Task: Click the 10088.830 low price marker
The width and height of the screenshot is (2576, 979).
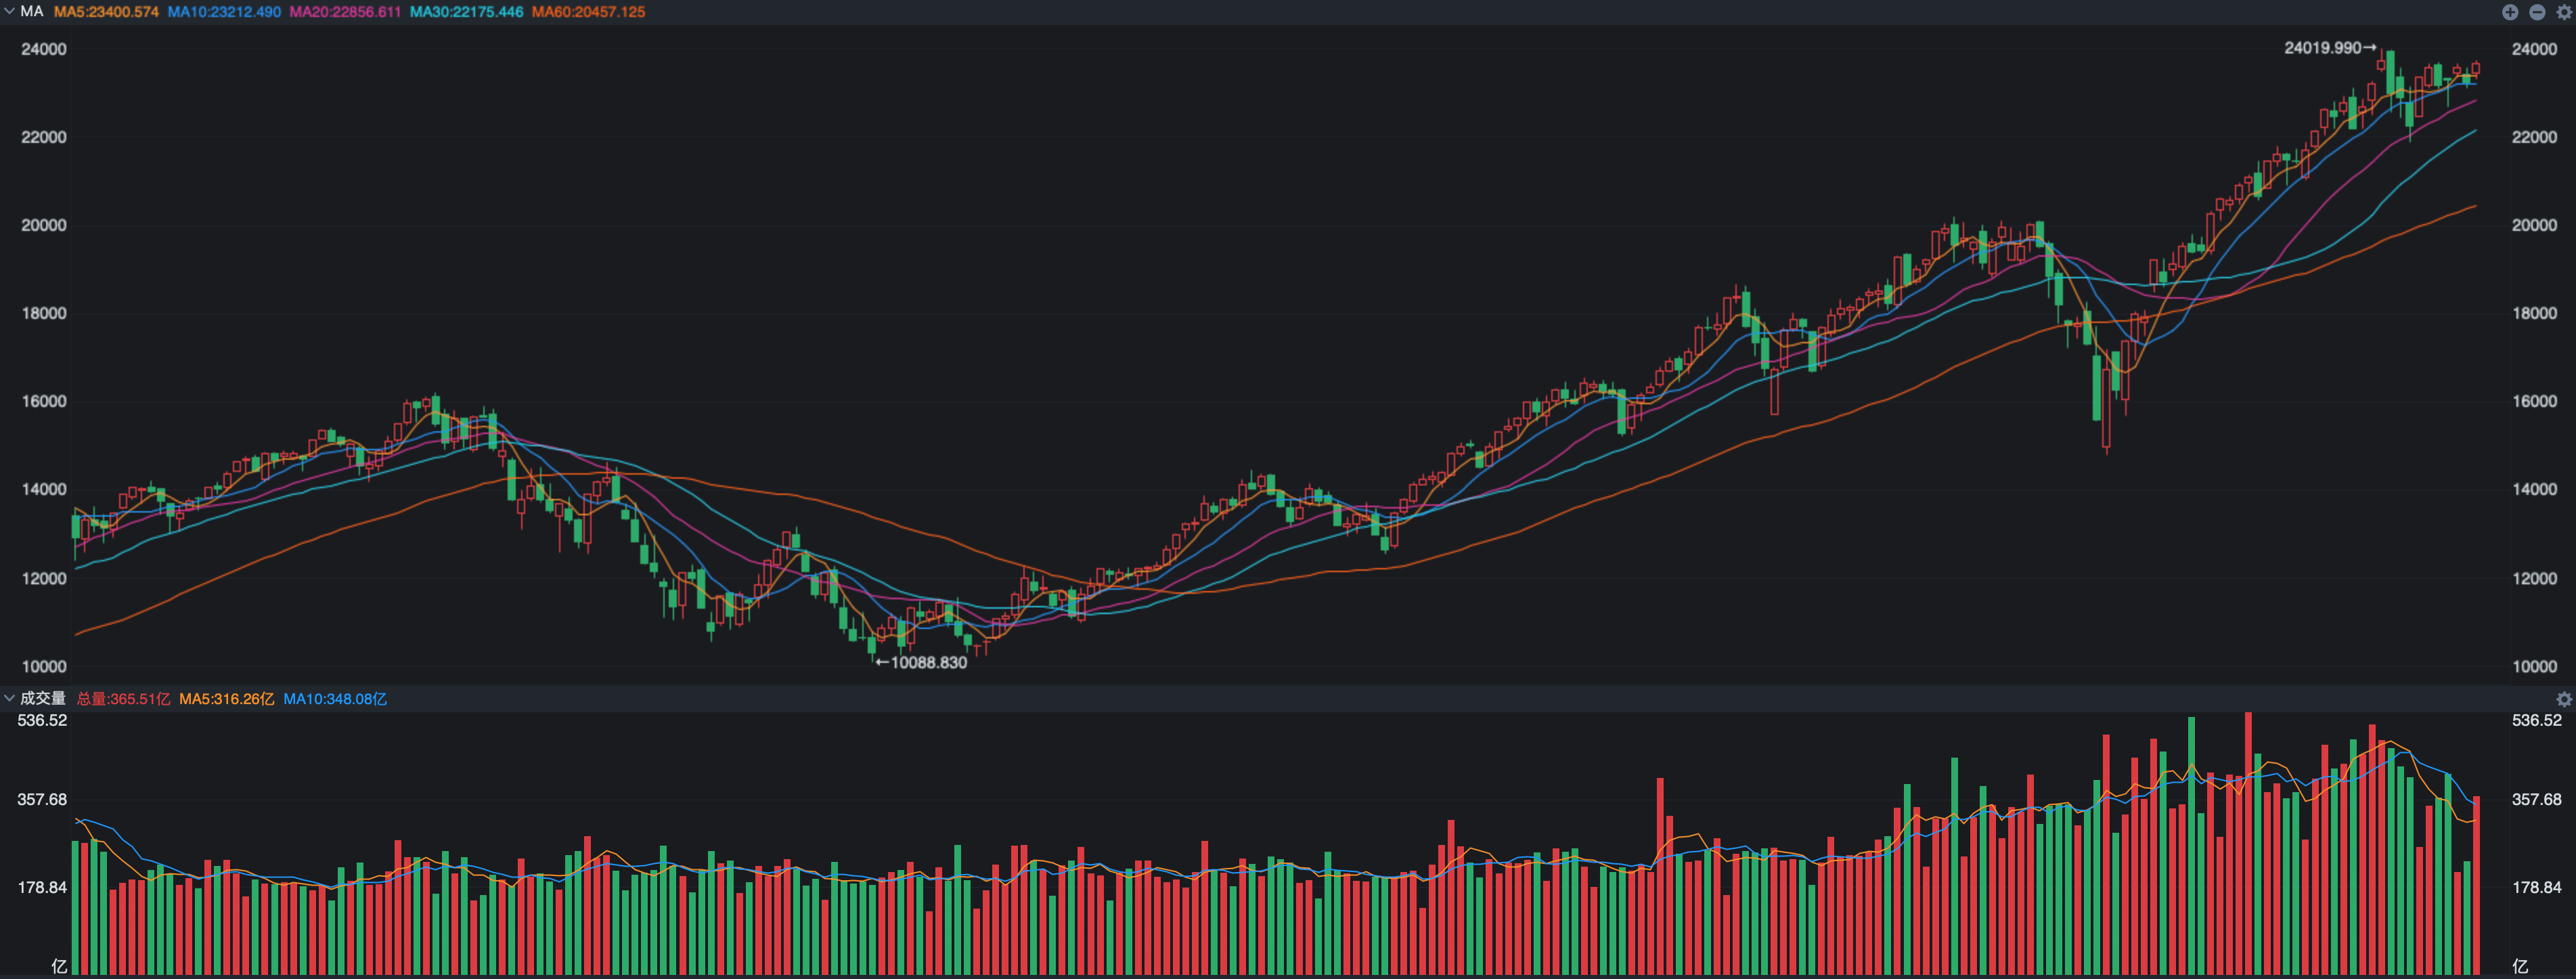Action: pyautogui.click(x=922, y=662)
